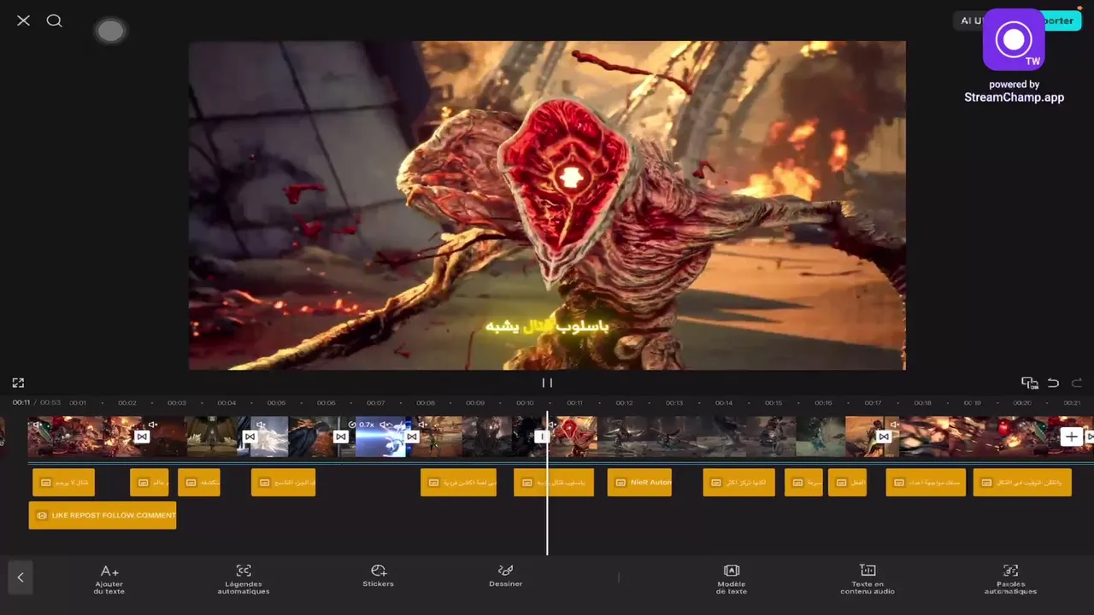This screenshot has height=615, width=1094.
Task: Click the 00:15 mark on the ruler
Action: 773,403
